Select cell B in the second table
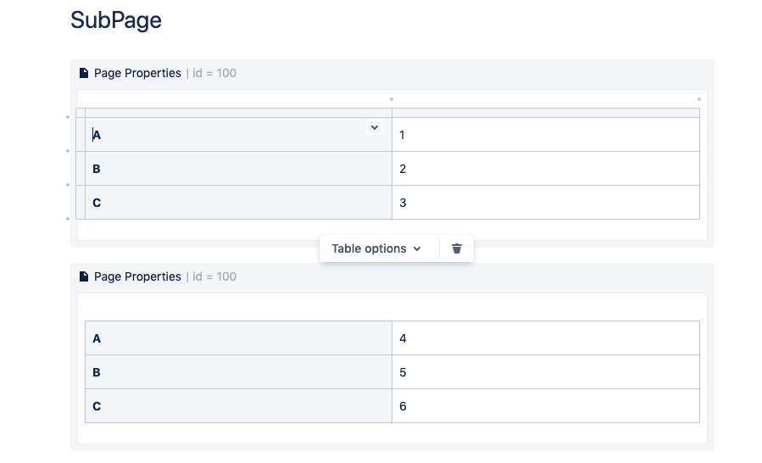 point(239,372)
